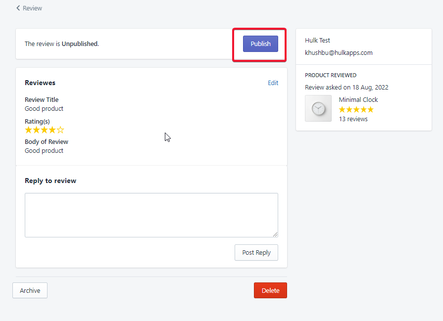The width and height of the screenshot is (443, 321).
Task: Open the Minimal Clock product name
Action: pyautogui.click(x=358, y=99)
